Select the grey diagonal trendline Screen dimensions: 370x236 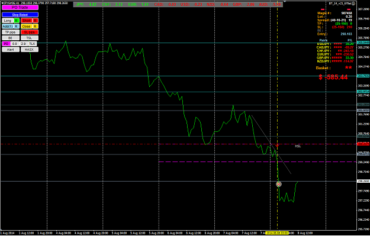[x=271, y=144]
